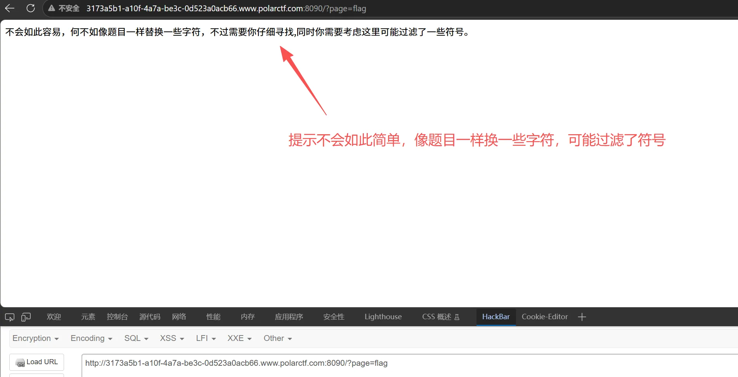Image resolution: width=738 pixels, height=377 pixels.
Task: Open the Lighthouse tab
Action: coord(383,317)
